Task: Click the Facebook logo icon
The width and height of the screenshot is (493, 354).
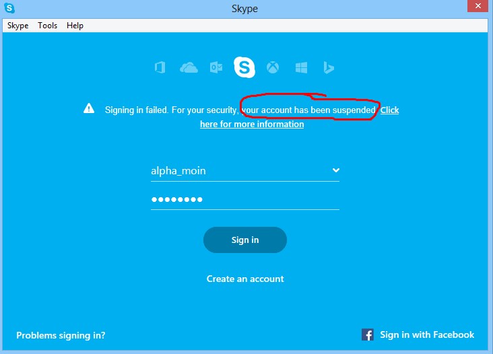Action: [368, 335]
